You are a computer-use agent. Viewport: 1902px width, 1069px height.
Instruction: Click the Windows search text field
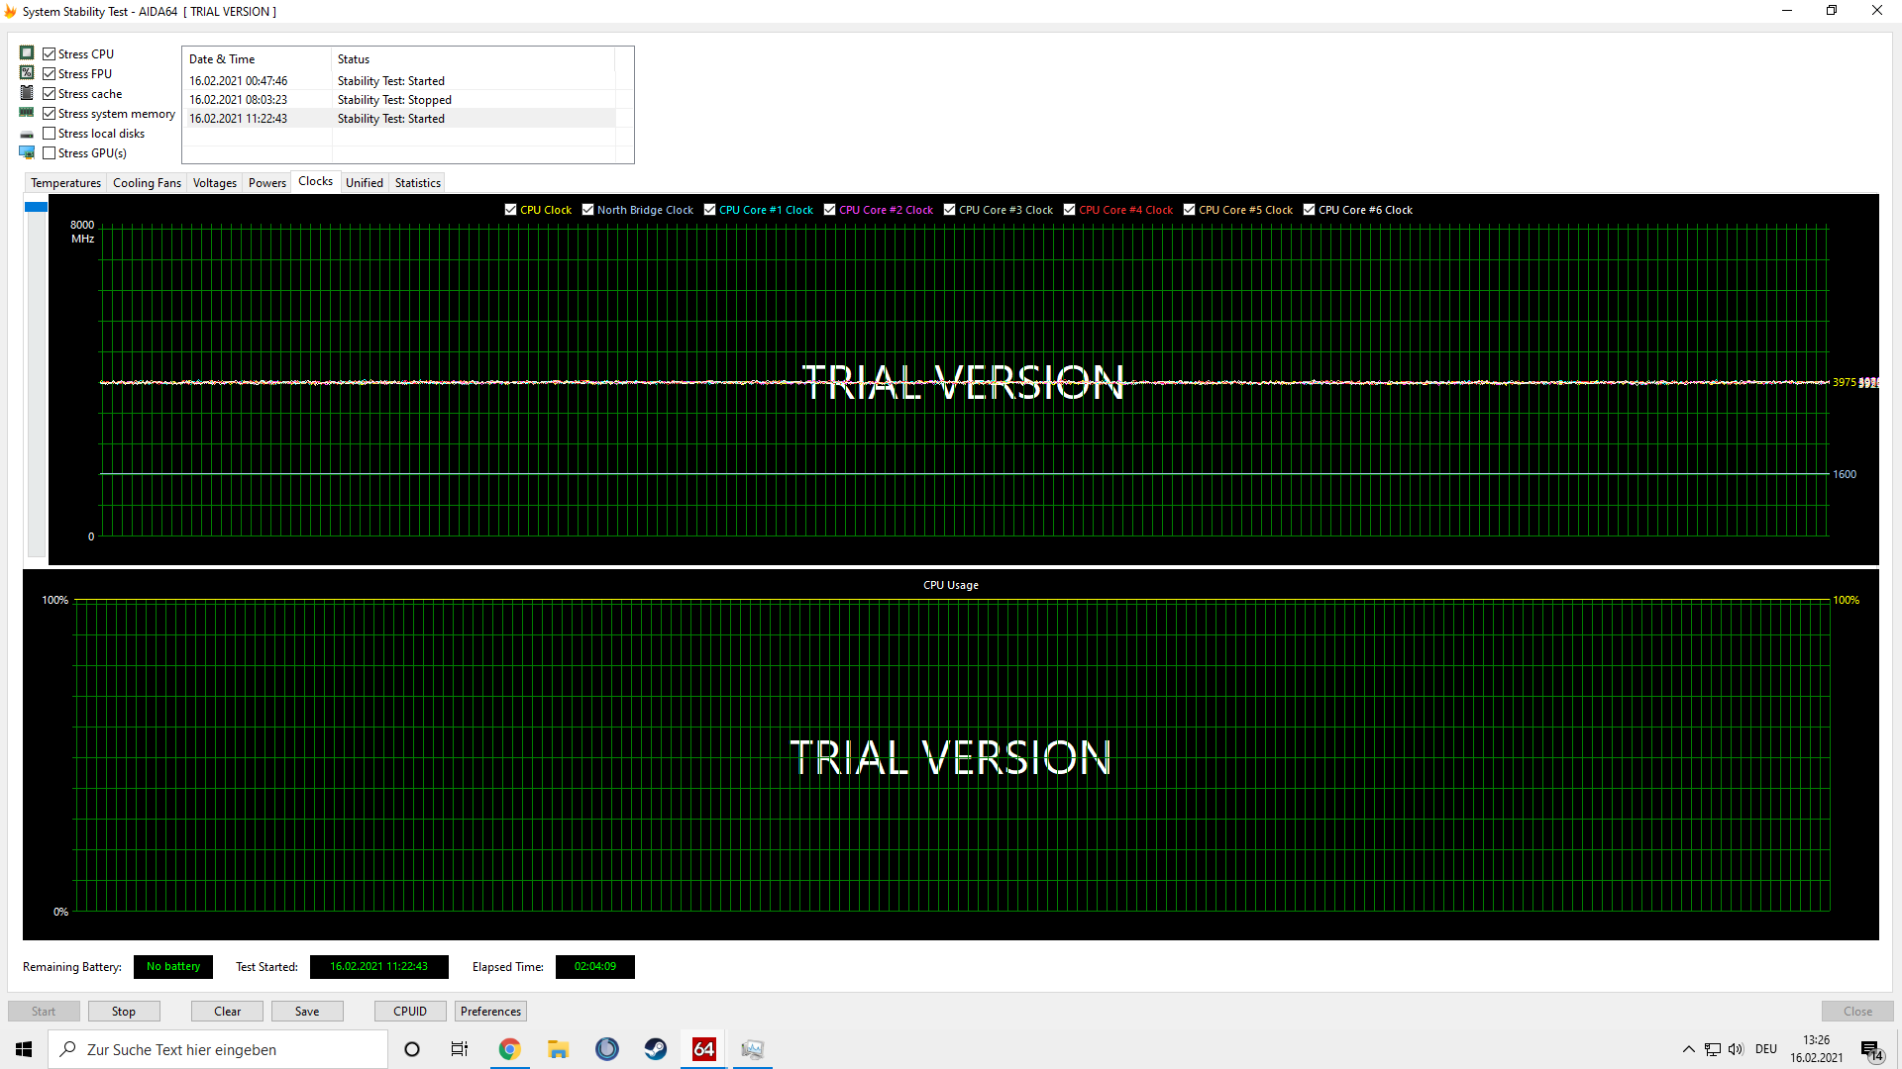click(x=228, y=1049)
